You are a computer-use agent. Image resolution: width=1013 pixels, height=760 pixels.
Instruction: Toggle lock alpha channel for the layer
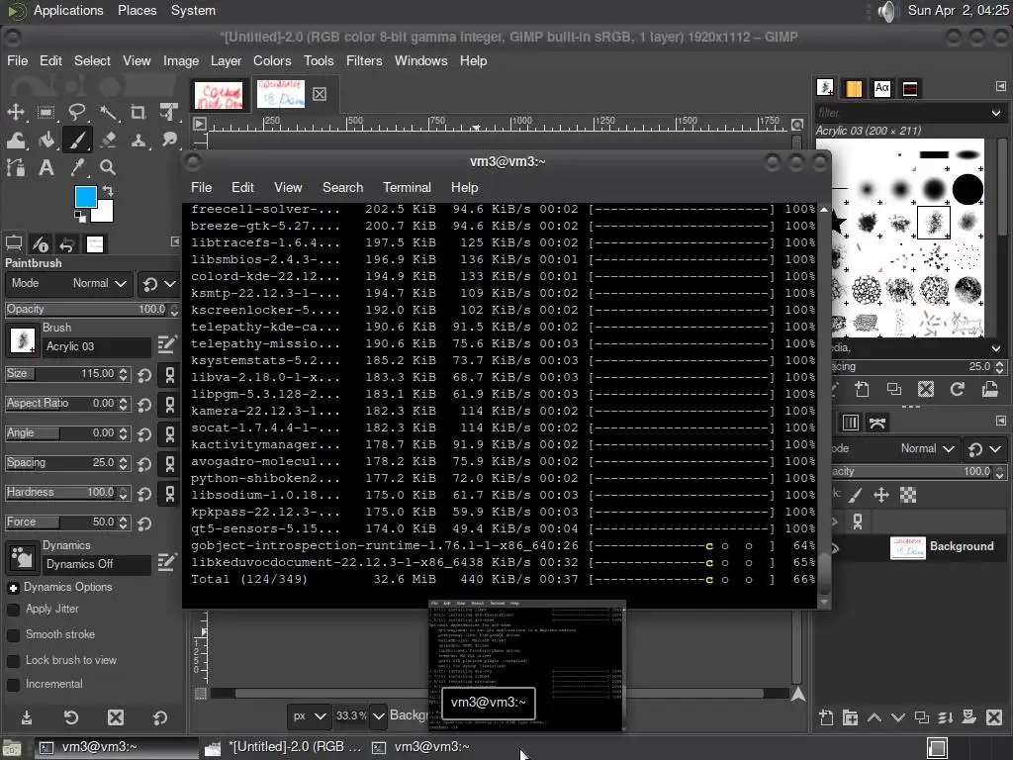pyautogui.click(x=908, y=496)
